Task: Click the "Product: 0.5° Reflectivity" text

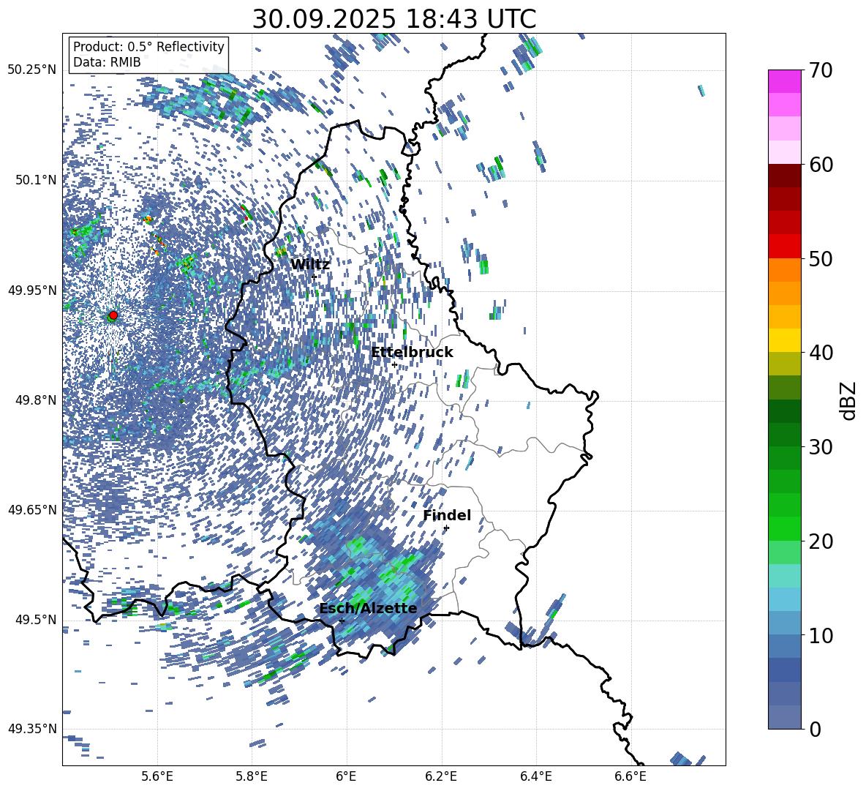Action: pos(148,47)
